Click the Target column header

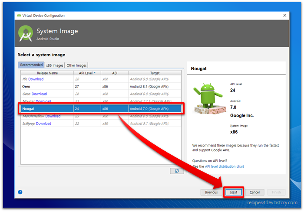coord(155,73)
